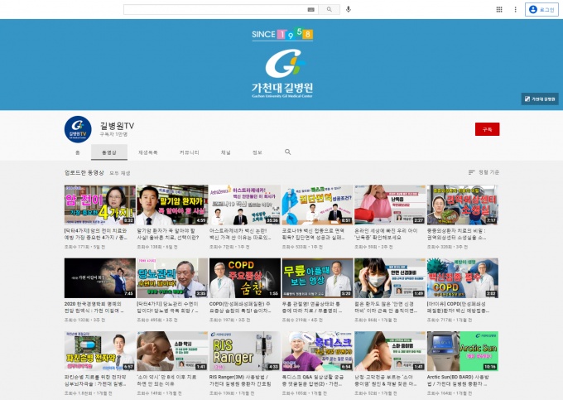Screen dimensions: 563x400
Task: Open the COPD 주요증상 숨참 video thumbnail
Action: [x=244, y=278]
